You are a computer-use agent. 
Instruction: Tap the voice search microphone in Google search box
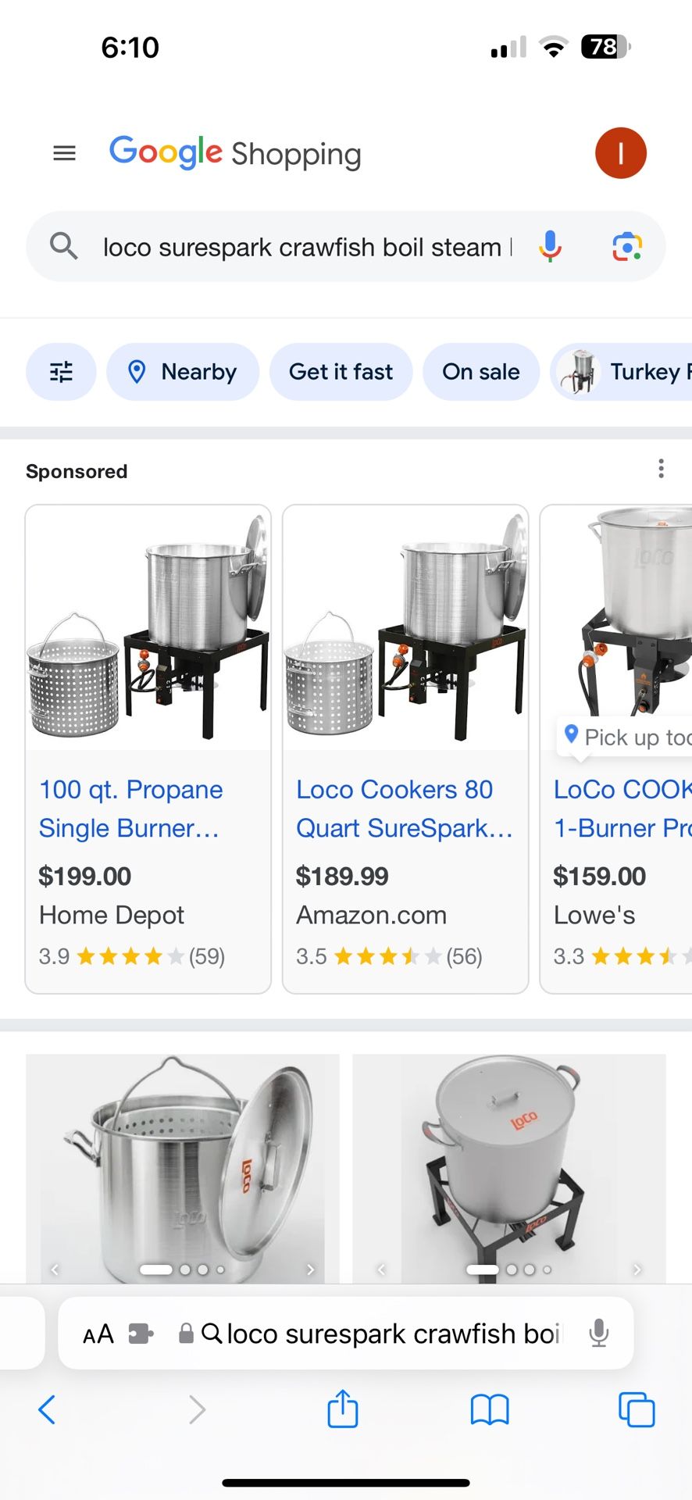(x=550, y=247)
